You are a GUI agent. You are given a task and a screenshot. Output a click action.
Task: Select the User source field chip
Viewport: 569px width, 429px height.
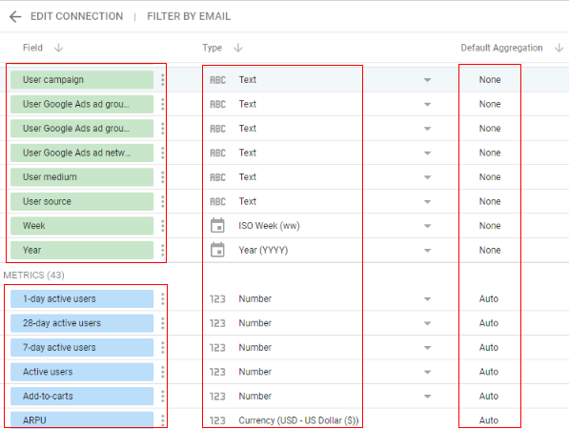[x=82, y=201]
